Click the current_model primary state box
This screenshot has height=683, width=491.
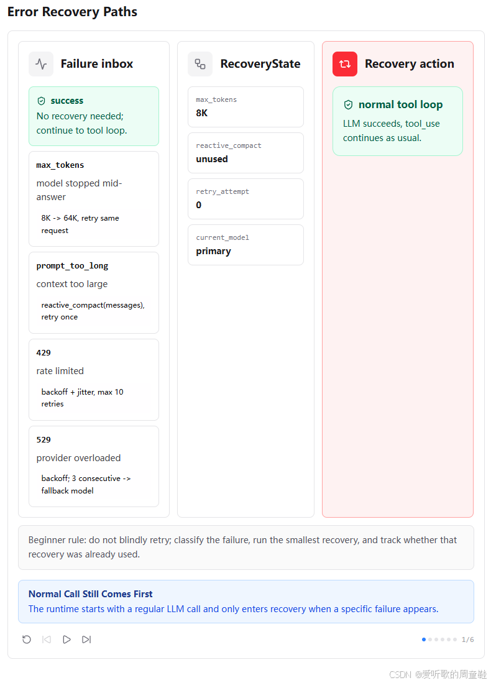[x=245, y=245]
